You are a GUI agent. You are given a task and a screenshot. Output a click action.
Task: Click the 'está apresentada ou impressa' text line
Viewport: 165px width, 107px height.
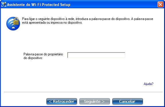[x=52, y=23]
